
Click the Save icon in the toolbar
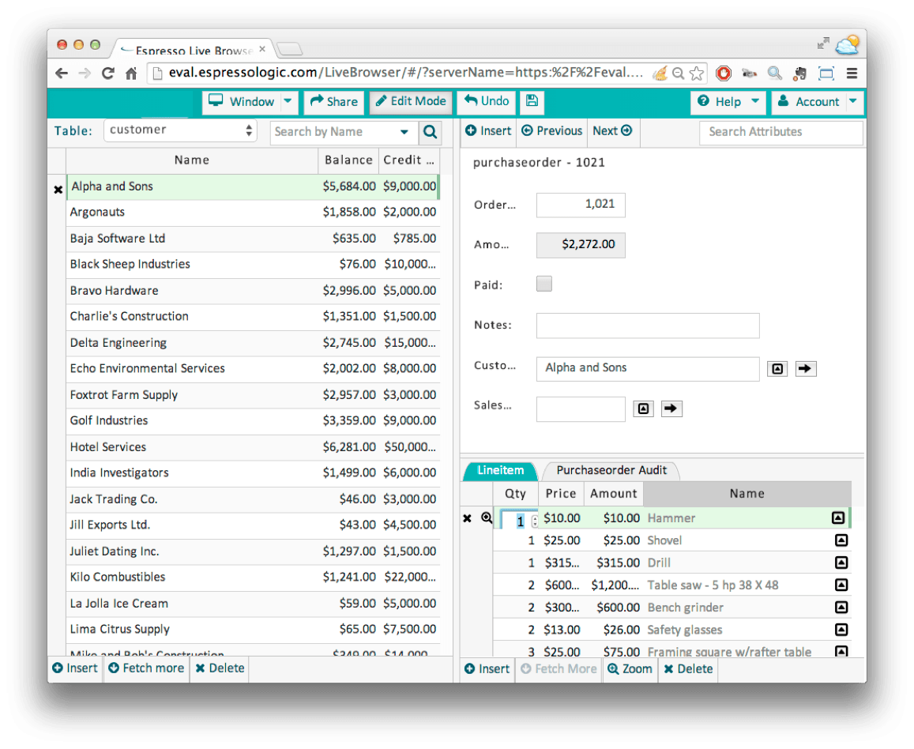[531, 102]
